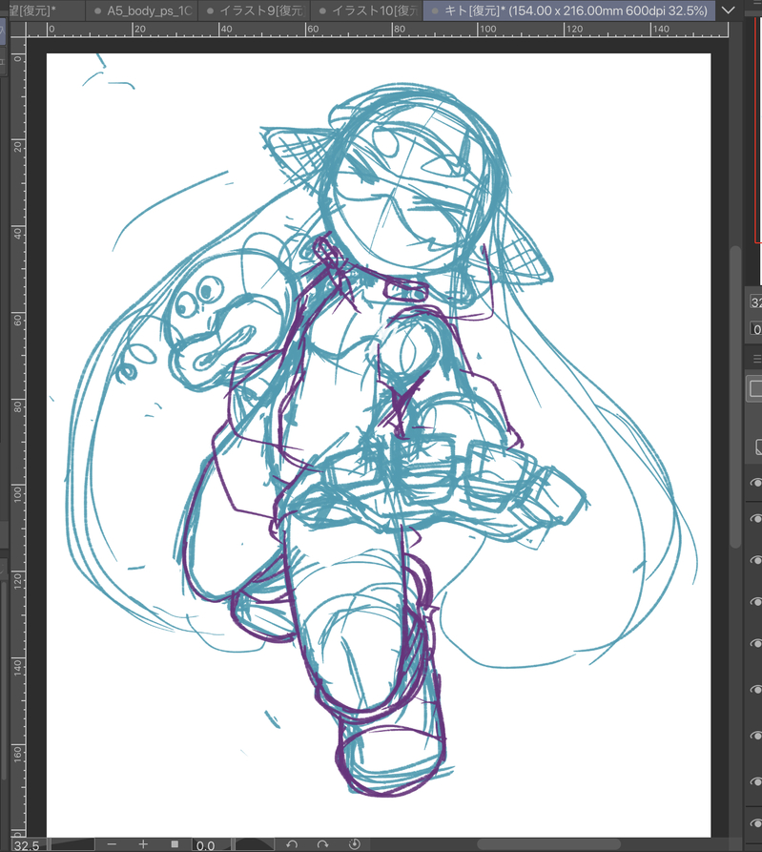Click the rotation slider next to 0.0

[x=253, y=845]
